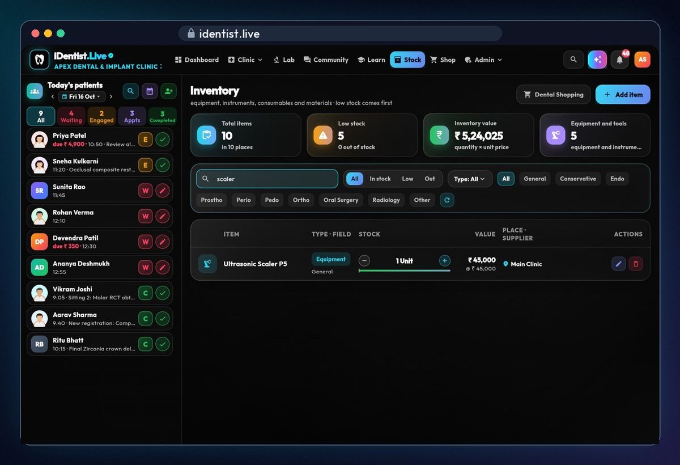Reset the inventory filters
Image resolution: width=680 pixels, height=465 pixels.
[447, 200]
